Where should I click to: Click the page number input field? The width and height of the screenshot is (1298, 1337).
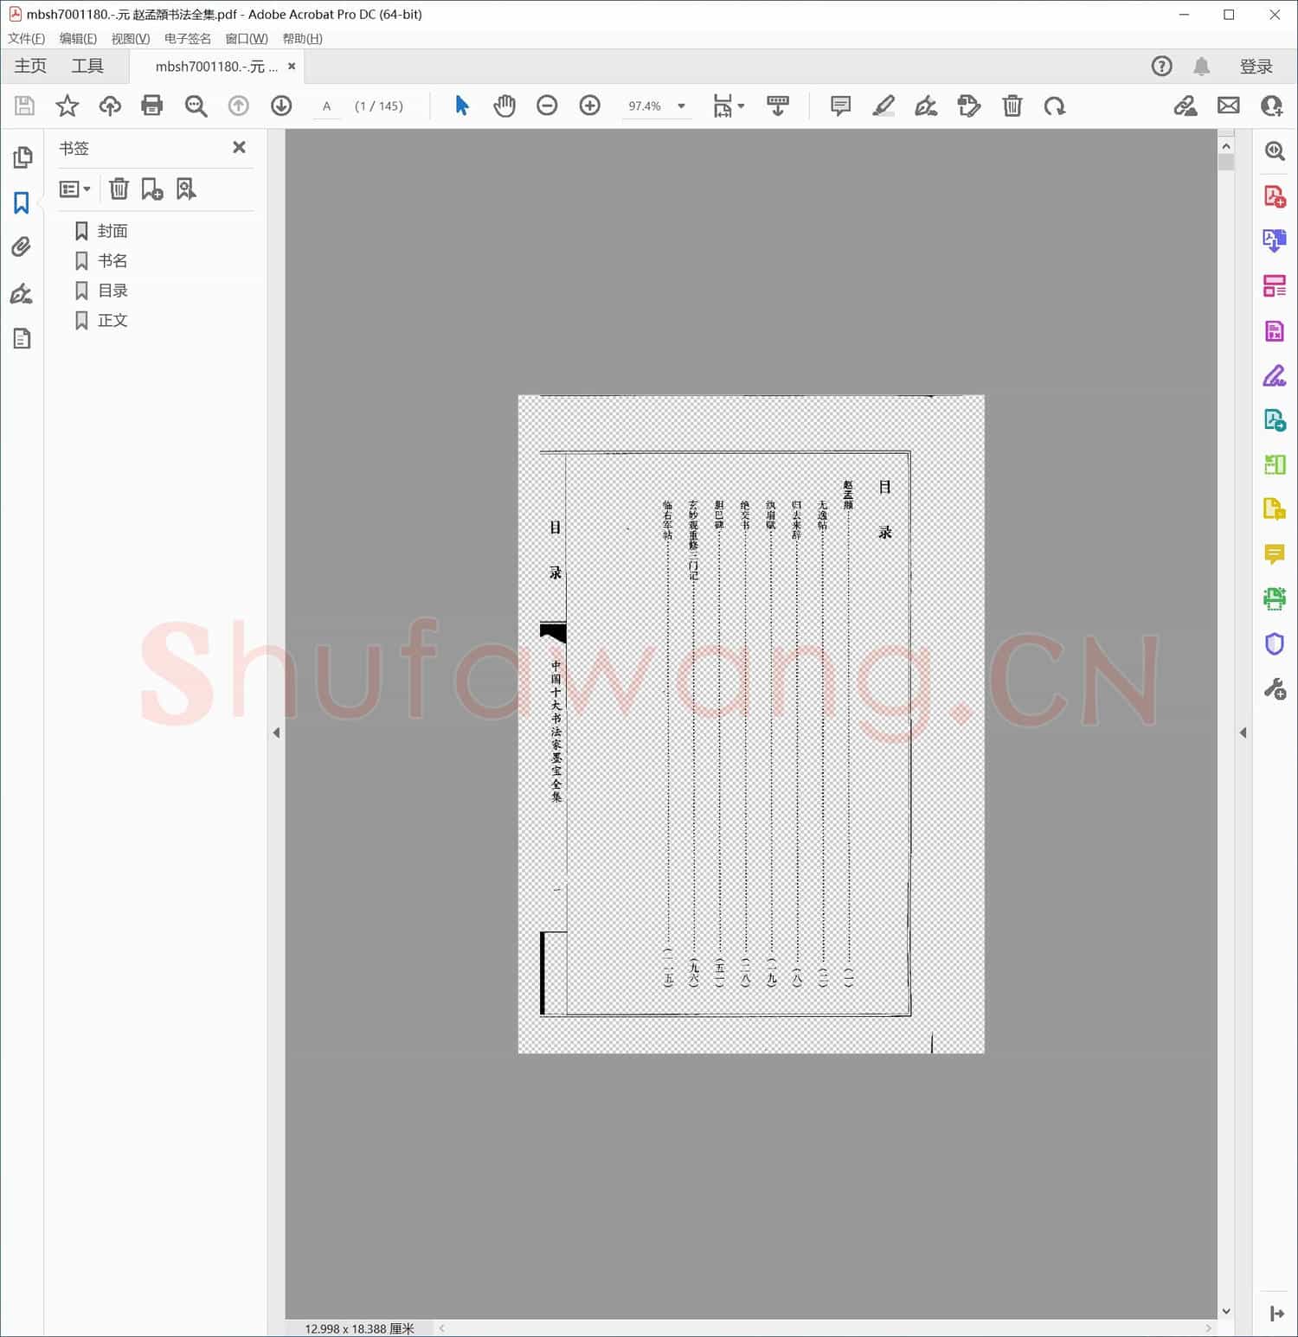327,106
